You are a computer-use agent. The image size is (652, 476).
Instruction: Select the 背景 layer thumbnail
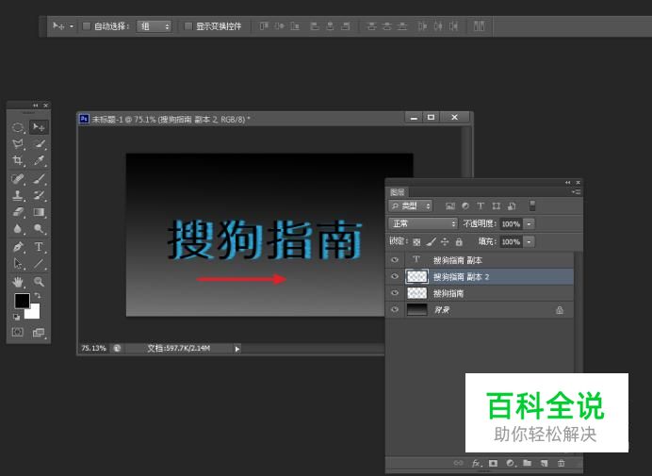[416, 310]
